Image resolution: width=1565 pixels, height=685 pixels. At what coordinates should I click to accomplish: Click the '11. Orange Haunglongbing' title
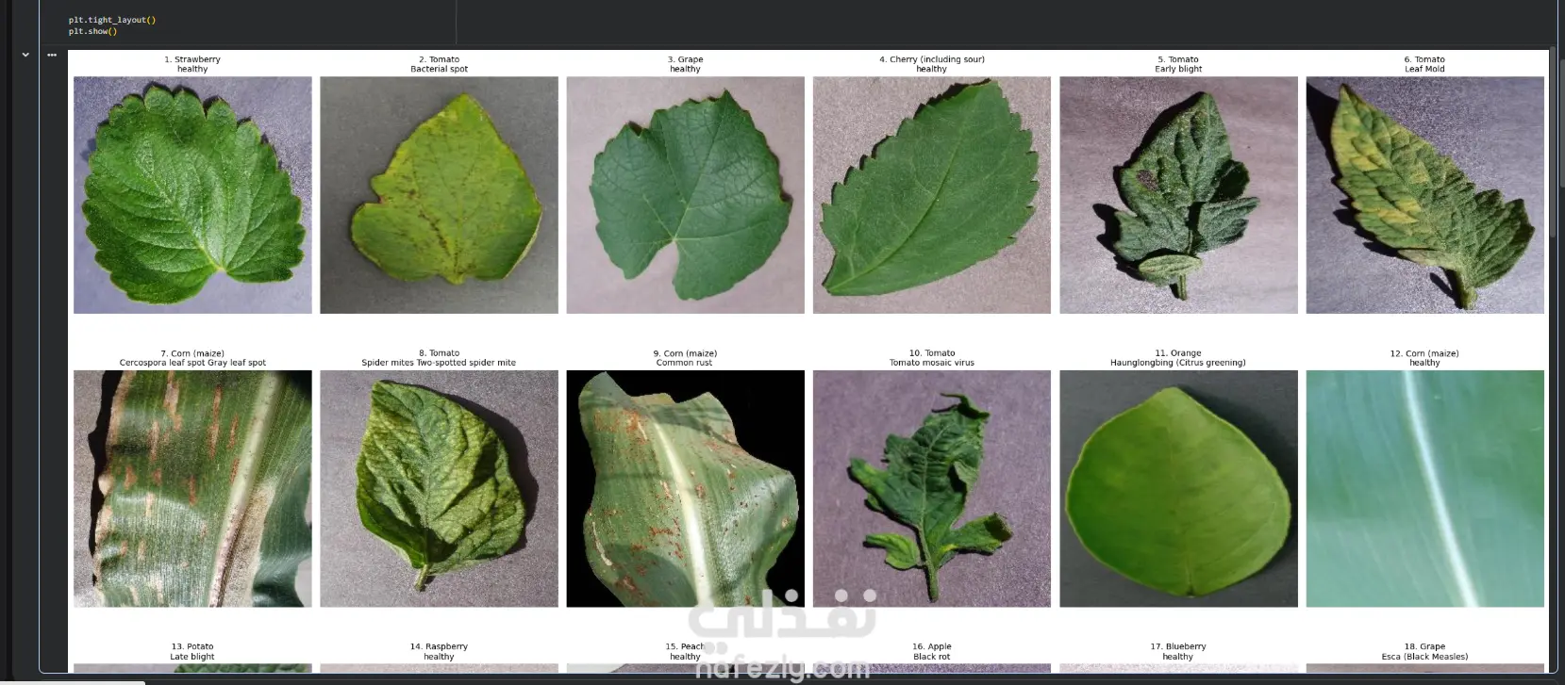1178,358
